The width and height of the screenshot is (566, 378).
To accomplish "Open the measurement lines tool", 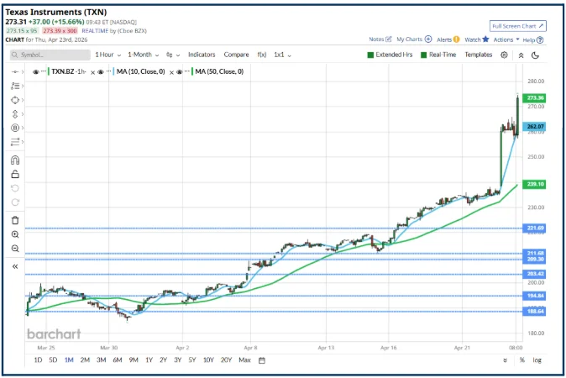I will point(15,142).
